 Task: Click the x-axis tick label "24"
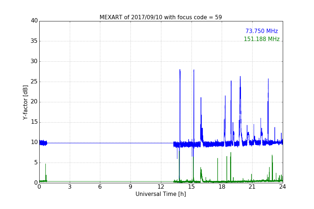(282, 187)
